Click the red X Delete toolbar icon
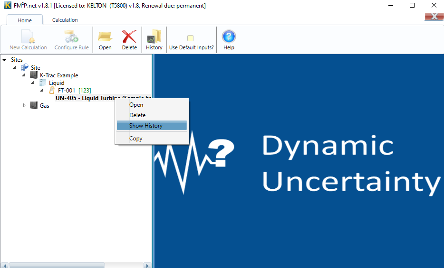 [x=129, y=37]
